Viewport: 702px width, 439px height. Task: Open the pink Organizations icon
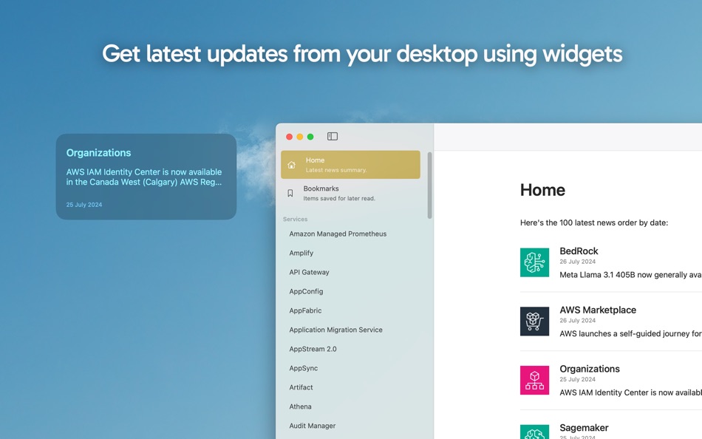click(x=534, y=381)
